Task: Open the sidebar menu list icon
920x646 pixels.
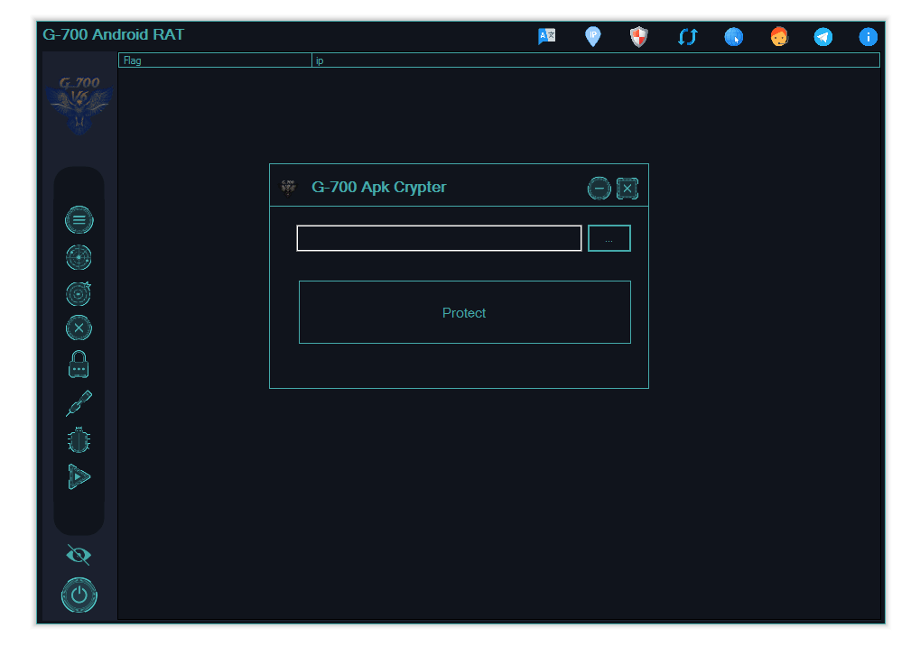Action: tap(79, 219)
